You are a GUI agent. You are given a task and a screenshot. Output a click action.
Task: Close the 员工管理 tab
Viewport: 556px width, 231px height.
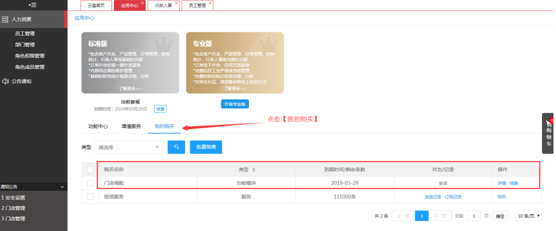(210, 2)
